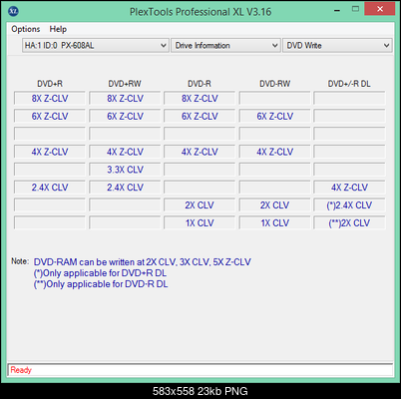Open the Drive Information function dropdown
Viewport: 401px width, 399px height.
point(225,45)
